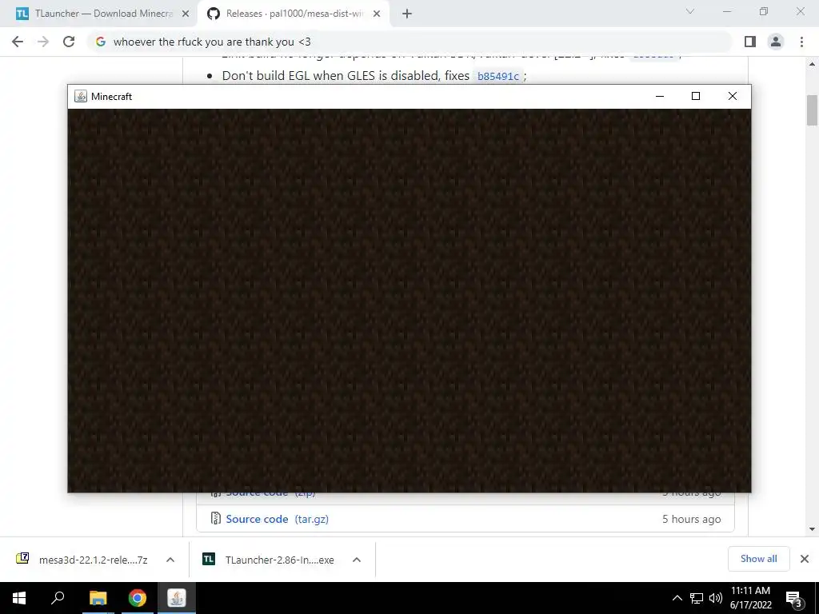The image size is (819, 614).
Task: Open the taskbar clock and date
Action: 750,598
